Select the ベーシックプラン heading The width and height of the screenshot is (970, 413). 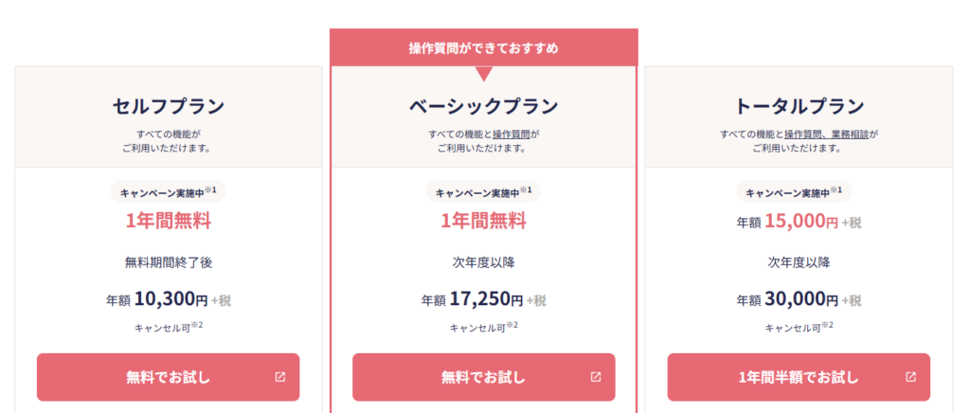pos(484,107)
